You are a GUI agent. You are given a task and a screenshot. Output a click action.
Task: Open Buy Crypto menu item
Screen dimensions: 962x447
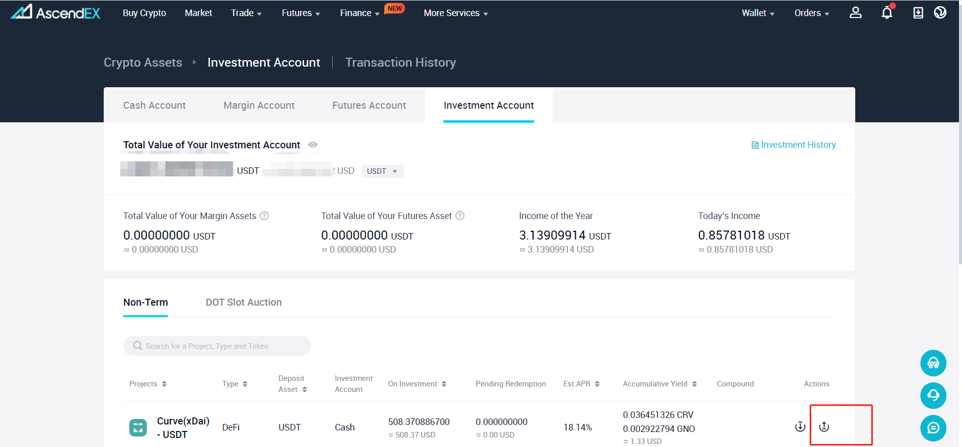(x=144, y=13)
